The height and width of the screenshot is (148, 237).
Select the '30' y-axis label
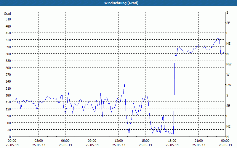tap(9, 130)
